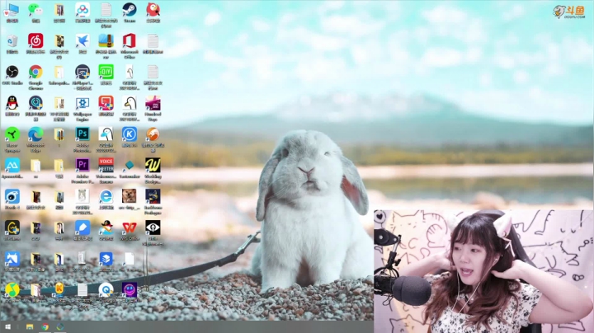Launch the green Razer Synapse shortcut
Viewport: 594px width, 333px height.
(x=12, y=134)
